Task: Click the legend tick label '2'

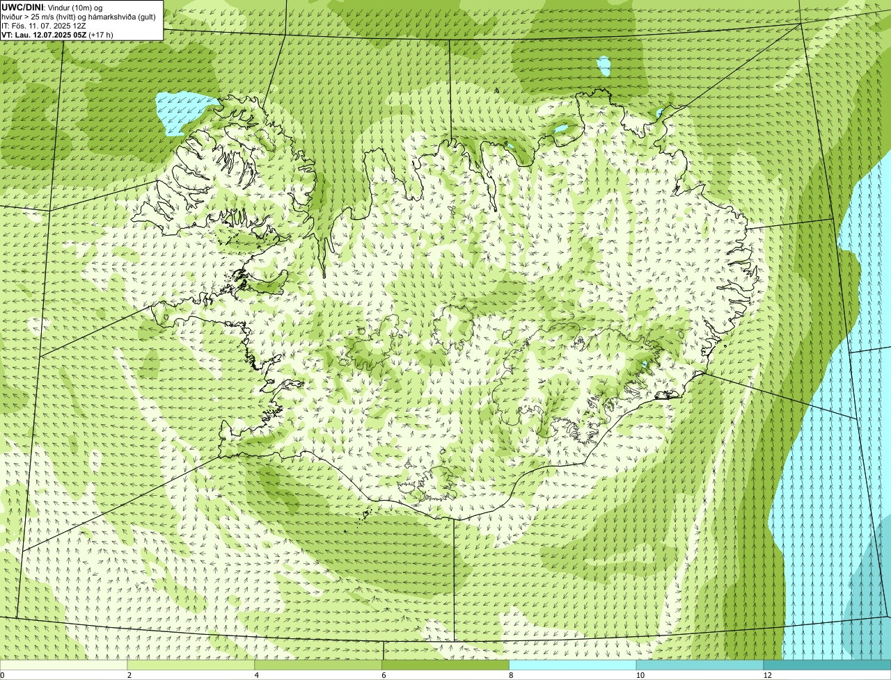Action: tap(129, 676)
